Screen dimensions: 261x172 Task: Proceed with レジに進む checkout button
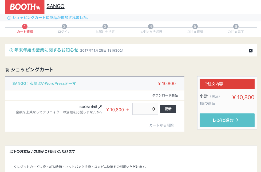click(227, 120)
